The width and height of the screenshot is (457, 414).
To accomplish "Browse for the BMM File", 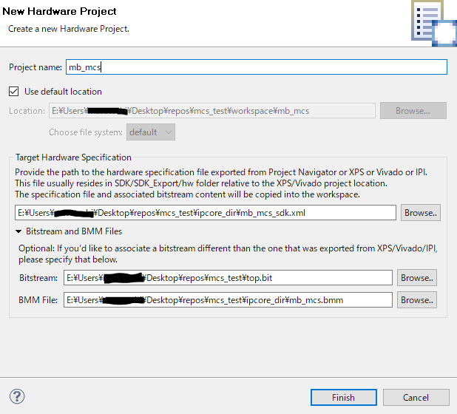I will (417, 300).
